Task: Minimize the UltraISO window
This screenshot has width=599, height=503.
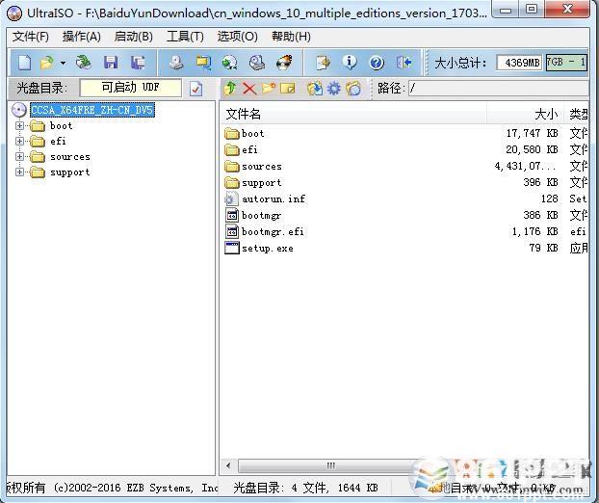Action: pos(506,10)
